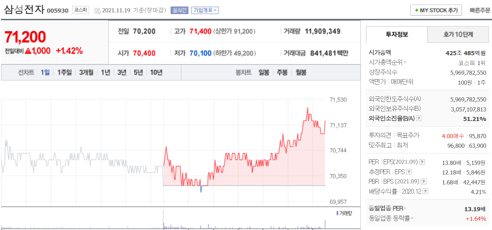Select 5년 line chart range
The image size is (492, 230).
pos(138,72)
